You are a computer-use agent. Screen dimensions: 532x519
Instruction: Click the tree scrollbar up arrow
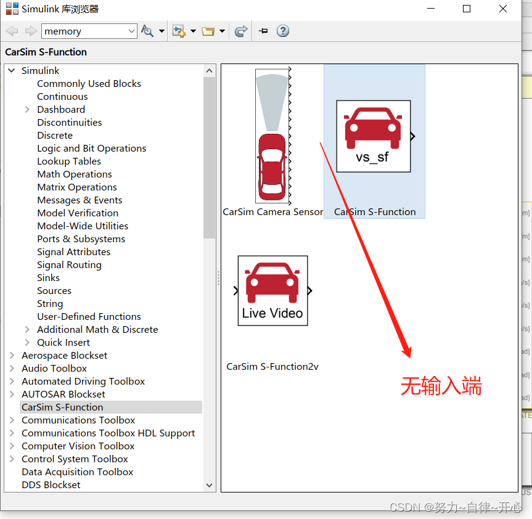pos(210,70)
